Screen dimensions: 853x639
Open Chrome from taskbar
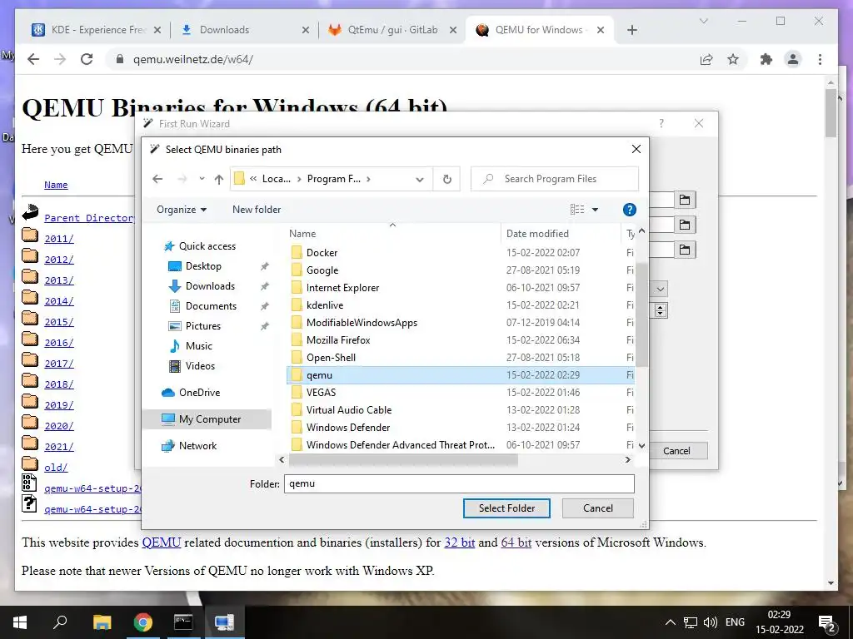(142, 622)
